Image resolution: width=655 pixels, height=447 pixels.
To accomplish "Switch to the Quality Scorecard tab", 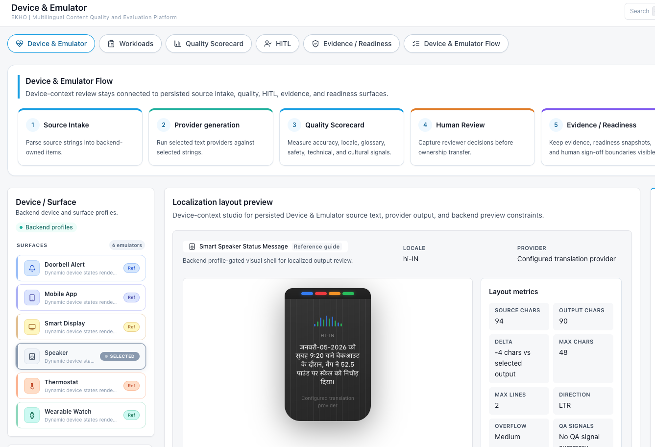I will (209, 44).
